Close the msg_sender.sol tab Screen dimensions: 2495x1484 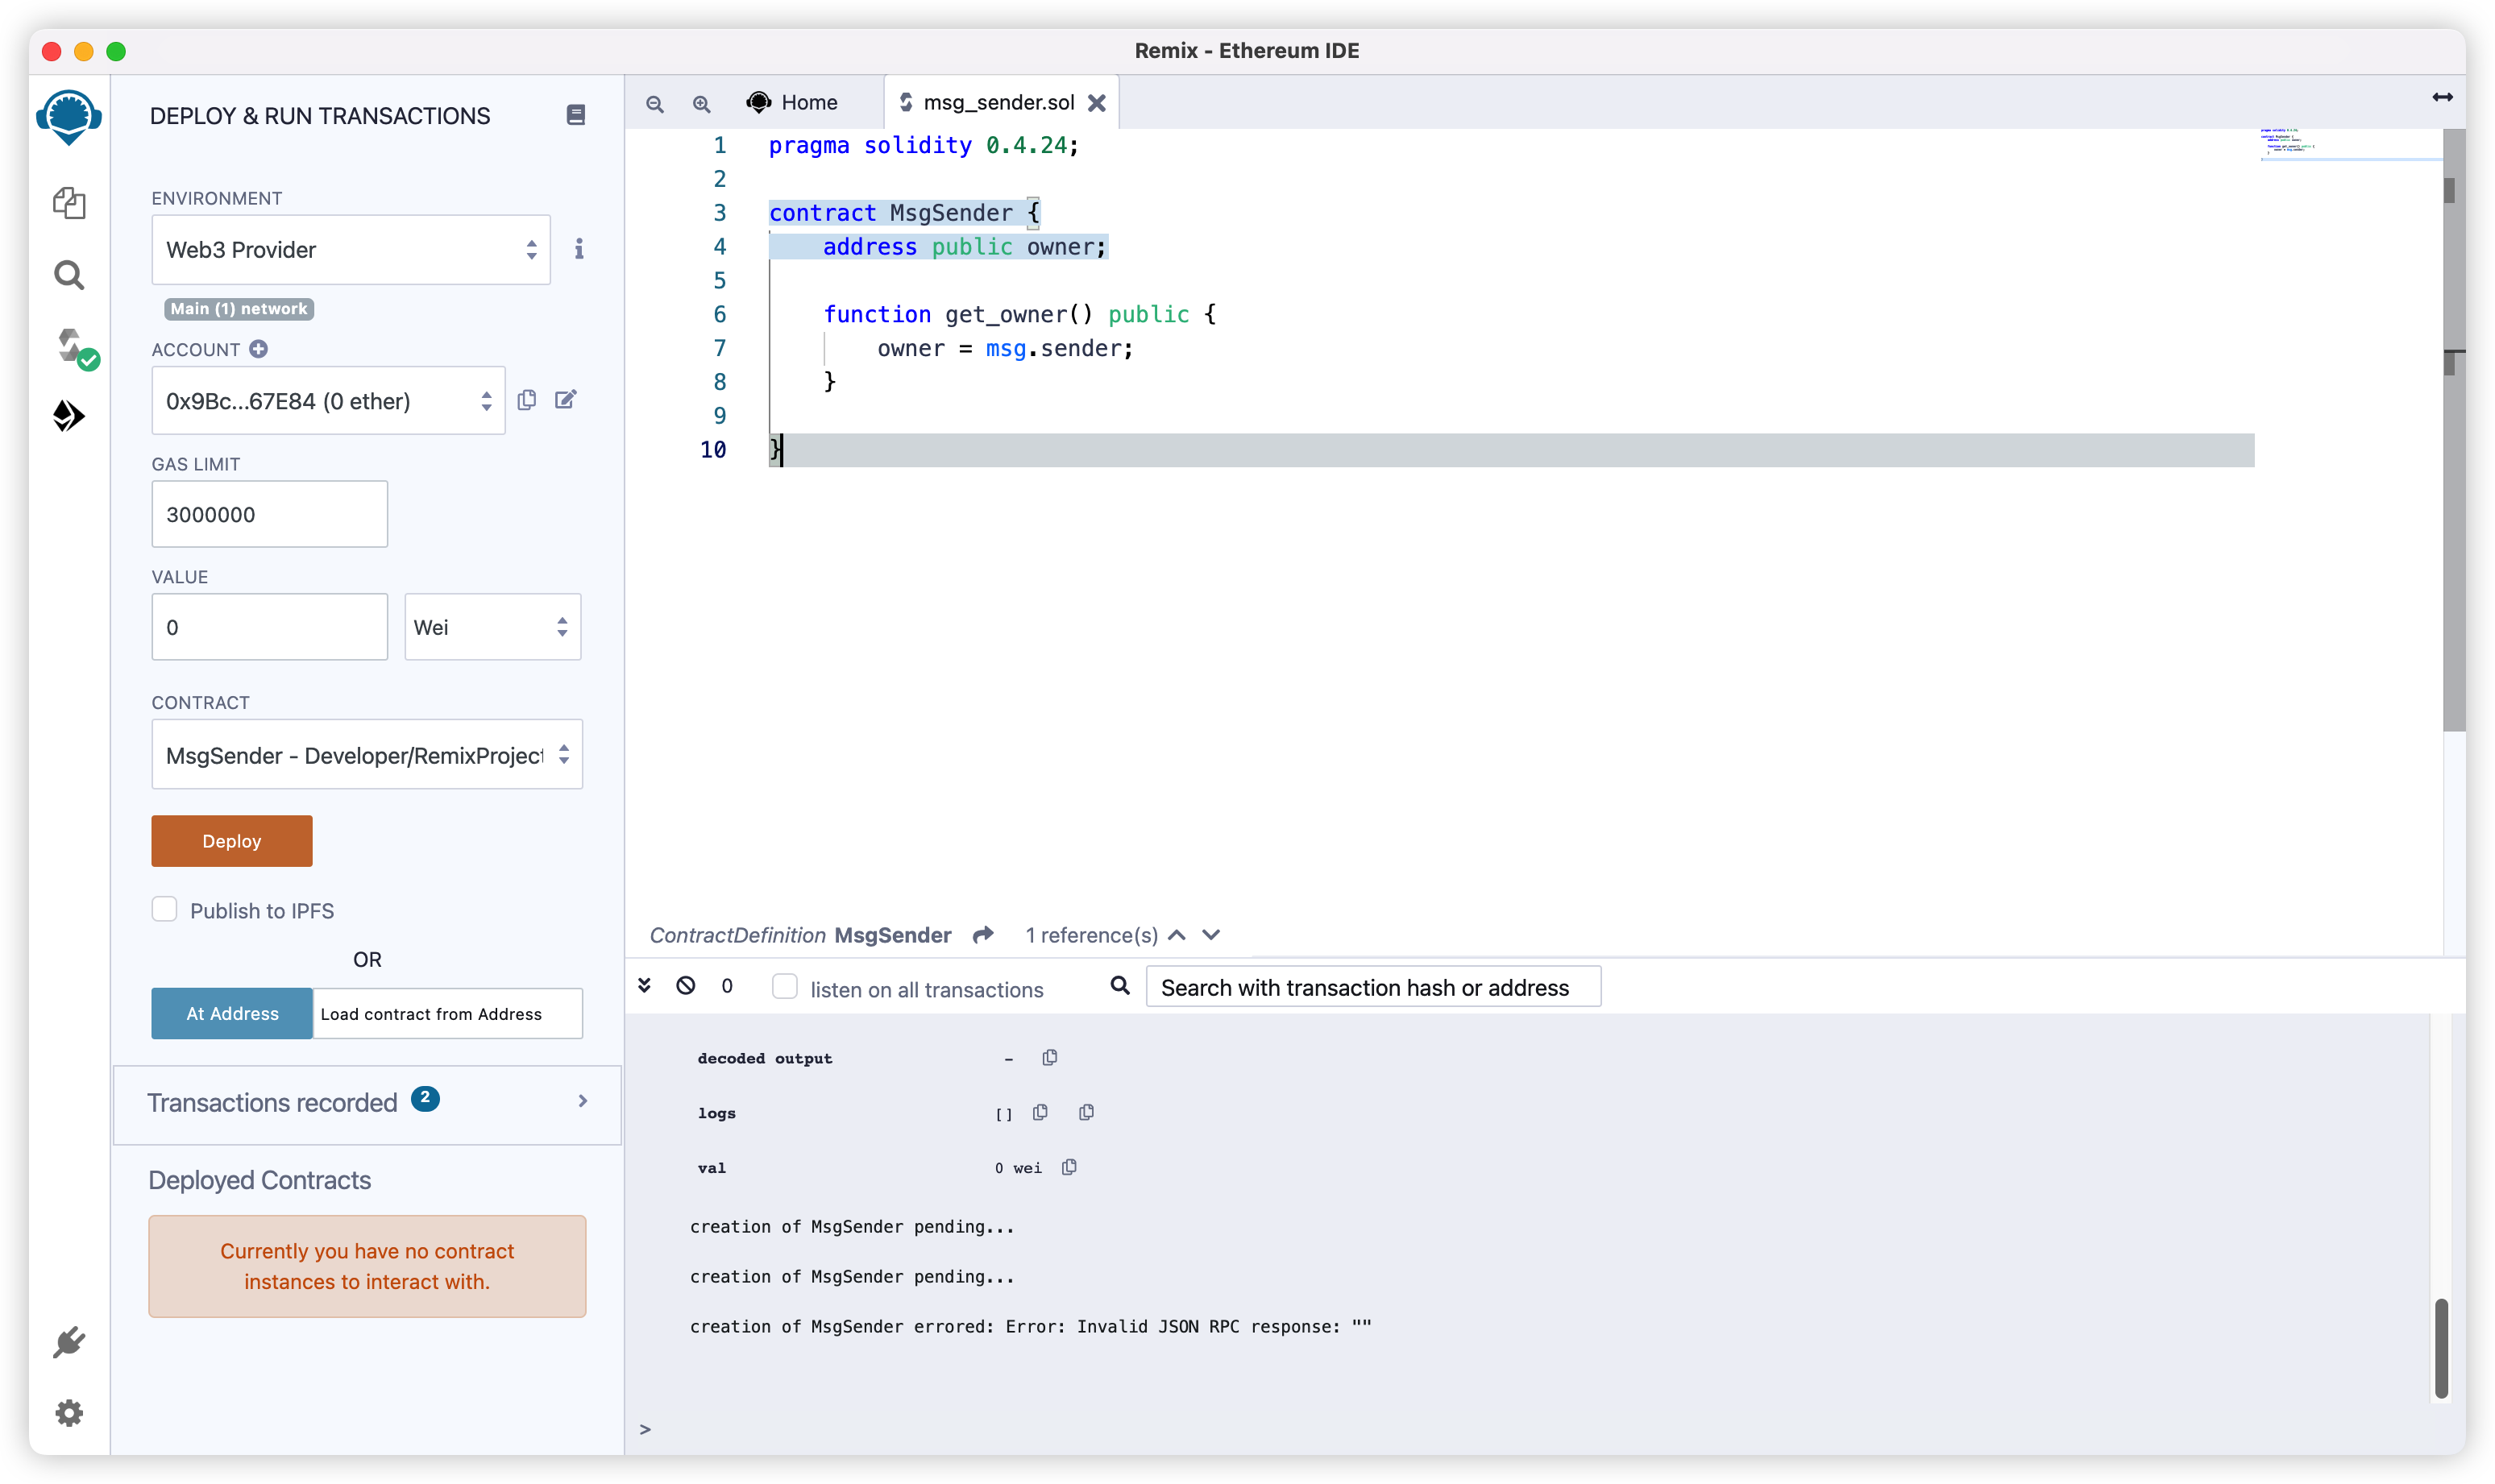pyautogui.click(x=1097, y=103)
